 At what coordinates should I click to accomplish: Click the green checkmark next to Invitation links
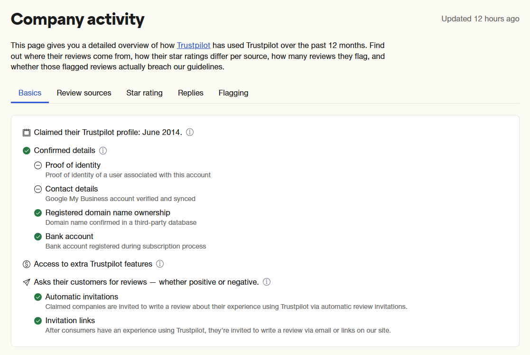pos(38,320)
